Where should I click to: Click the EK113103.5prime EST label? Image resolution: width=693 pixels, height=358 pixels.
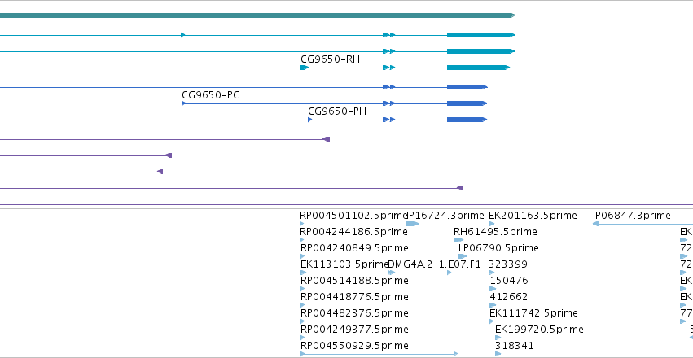coord(344,264)
